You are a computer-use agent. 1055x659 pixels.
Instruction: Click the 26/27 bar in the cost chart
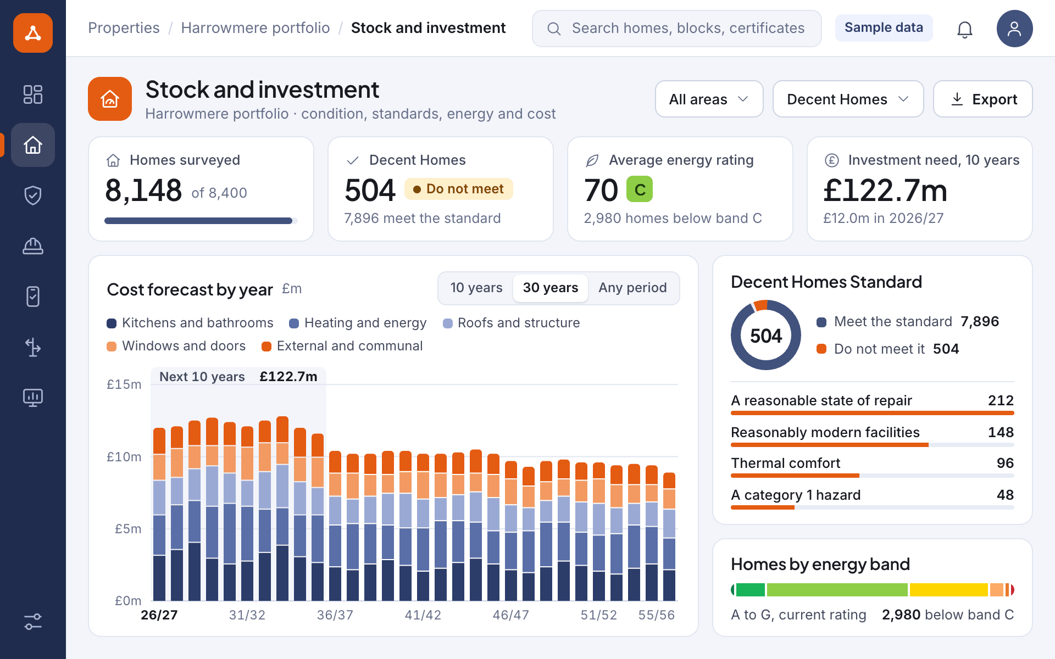click(x=159, y=514)
